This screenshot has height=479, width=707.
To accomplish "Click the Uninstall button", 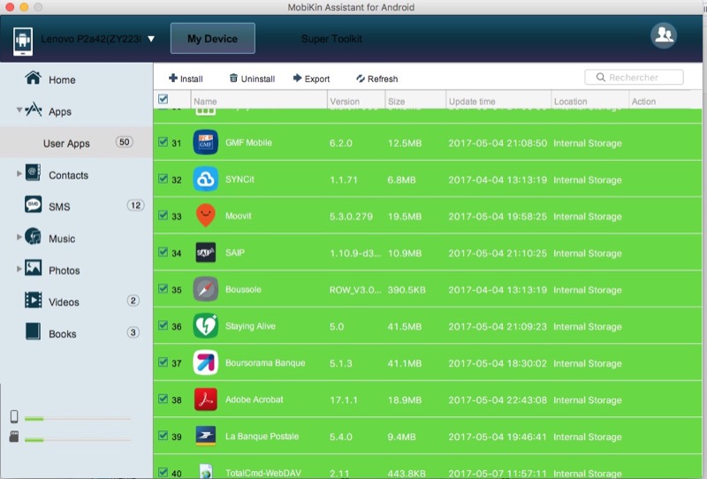I will coord(252,79).
